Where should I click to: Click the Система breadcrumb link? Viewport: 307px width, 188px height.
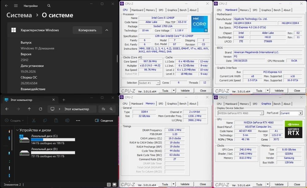19,15
